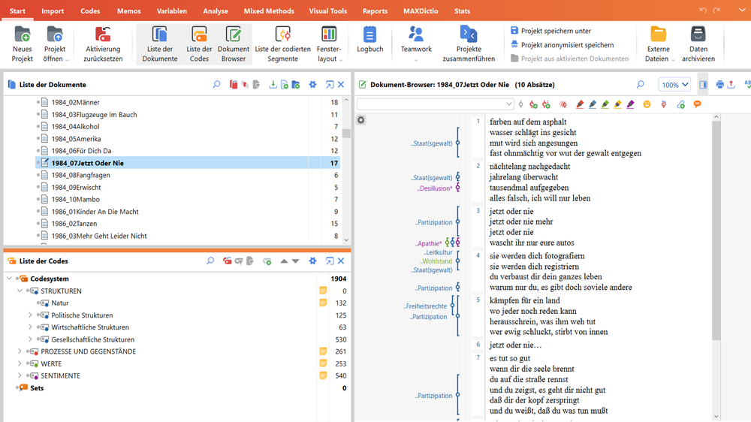
Task: Add emoticode with the smiley icon
Action: [647, 104]
